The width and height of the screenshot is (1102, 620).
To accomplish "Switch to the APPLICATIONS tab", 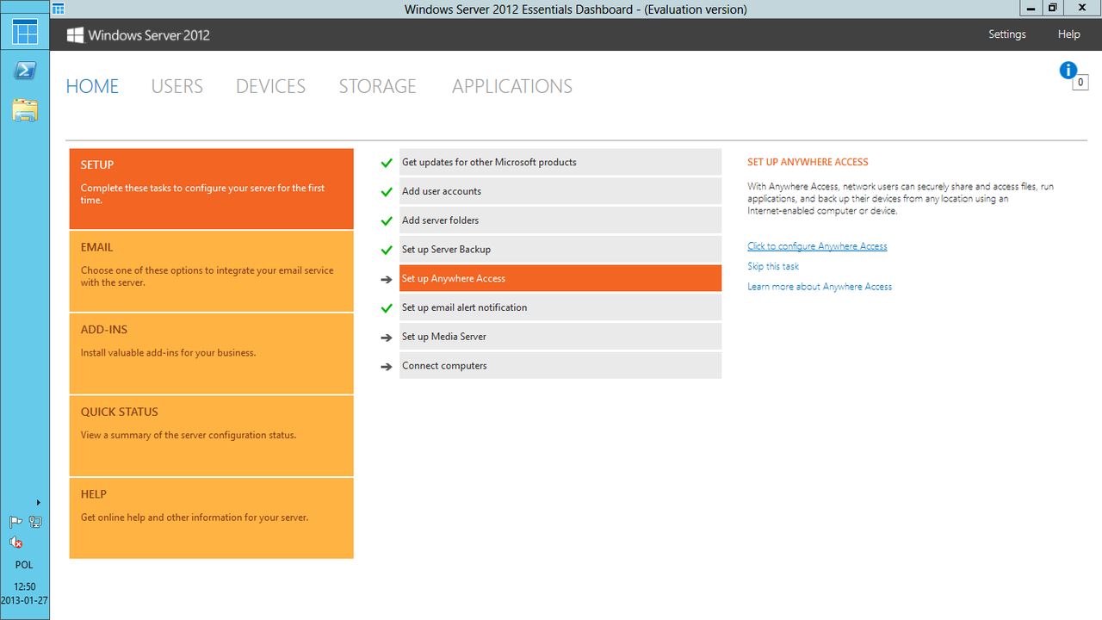I will (512, 86).
